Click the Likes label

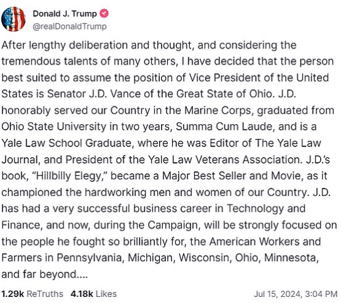(106, 294)
